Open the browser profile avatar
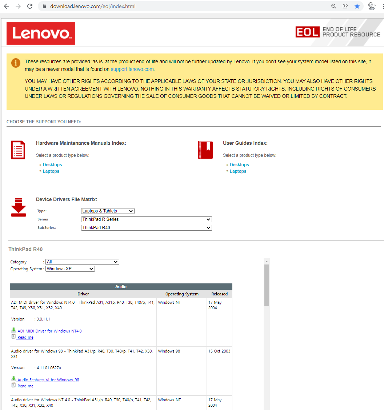 click(371, 6)
